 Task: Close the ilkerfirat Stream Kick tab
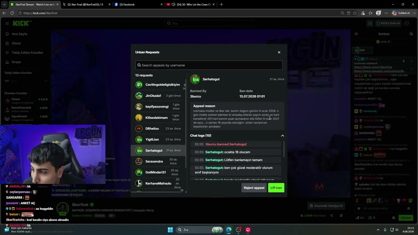coord(57,4)
